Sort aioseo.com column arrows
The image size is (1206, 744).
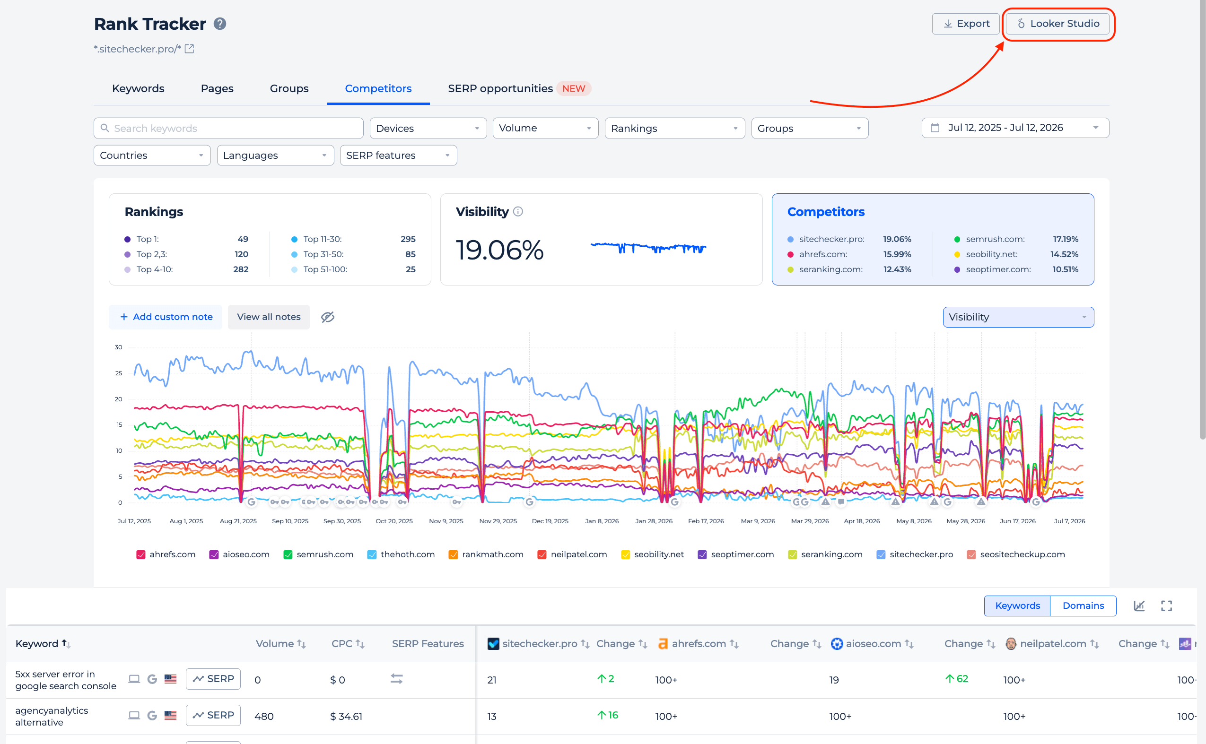909,644
